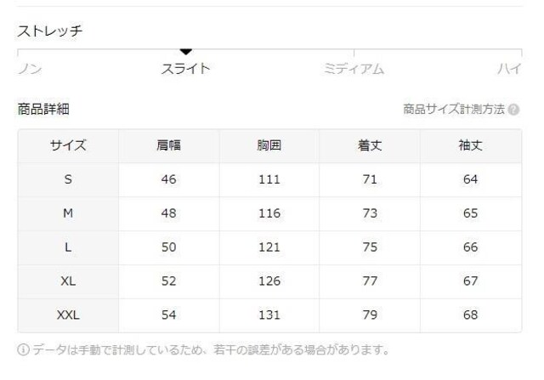Click the 胸囲 column header
Screen dimensions: 544x380
[x=269, y=145]
